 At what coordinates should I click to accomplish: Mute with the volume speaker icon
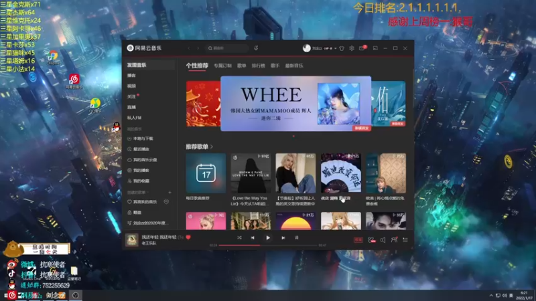coord(383,240)
